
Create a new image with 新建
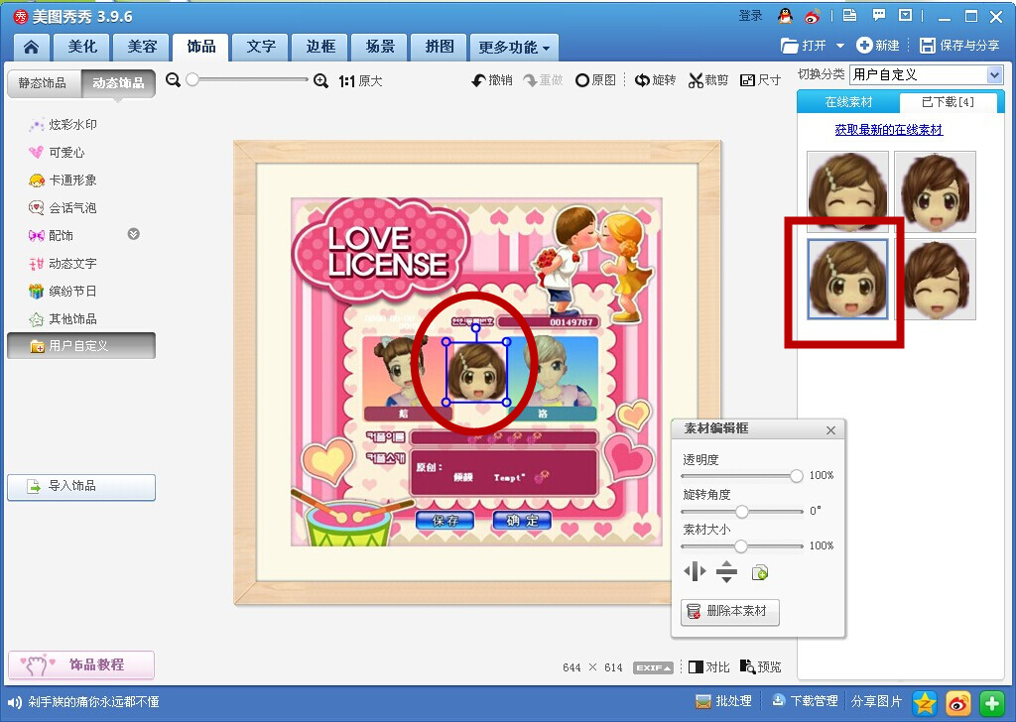(878, 46)
